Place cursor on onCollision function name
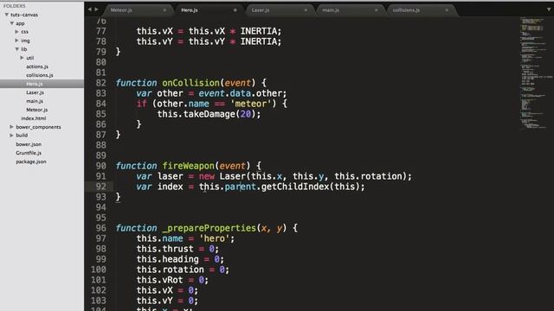The height and width of the screenshot is (311, 554). (x=190, y=83)
